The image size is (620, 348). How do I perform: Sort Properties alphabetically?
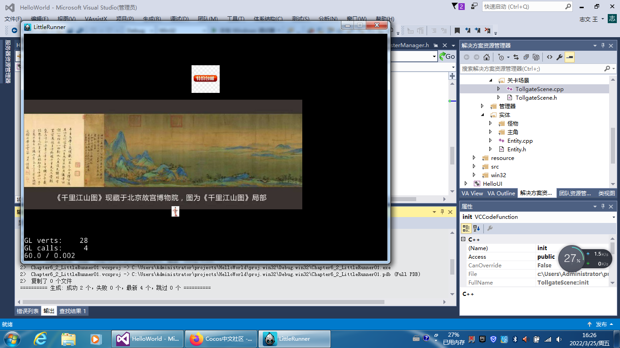point(477,228)
